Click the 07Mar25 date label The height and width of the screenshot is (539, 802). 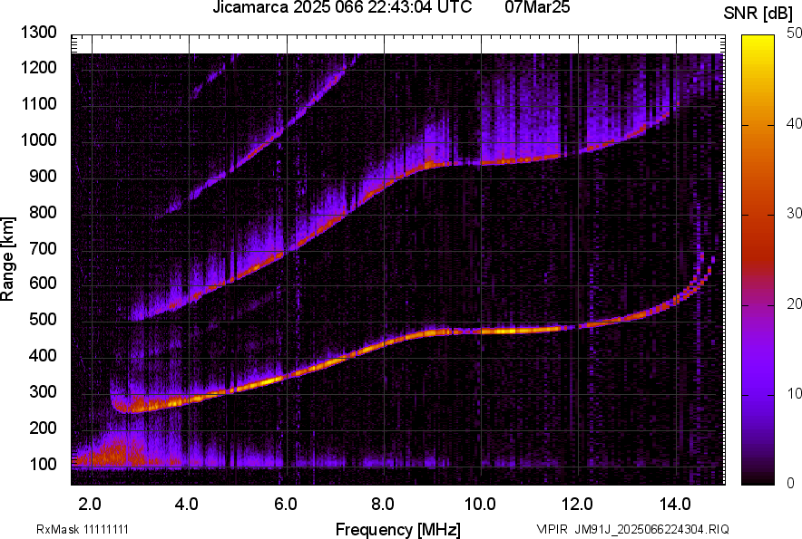click(x=533, y=8)
